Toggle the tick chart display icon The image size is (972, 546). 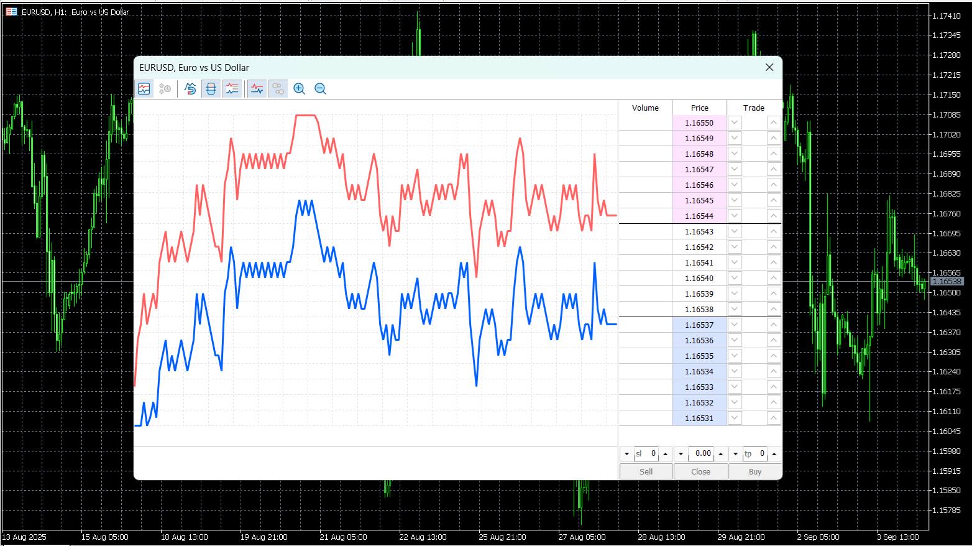(144, 89)
